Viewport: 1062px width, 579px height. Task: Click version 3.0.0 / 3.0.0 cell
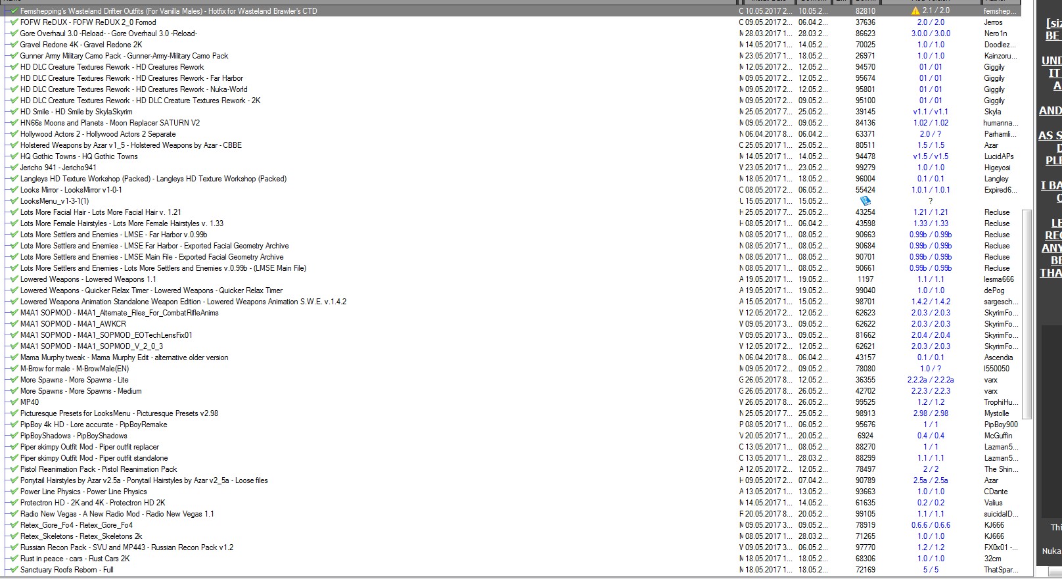(931, 34)
